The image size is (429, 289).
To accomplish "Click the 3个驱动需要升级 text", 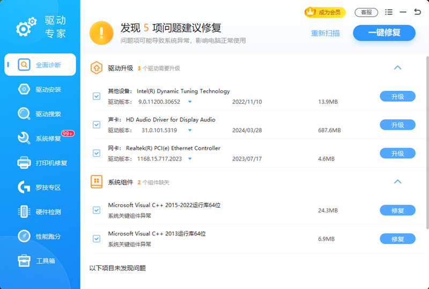I will point(159,69).
